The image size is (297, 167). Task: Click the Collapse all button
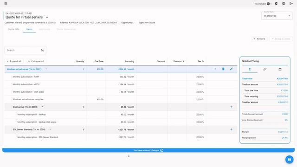(36, 61)
